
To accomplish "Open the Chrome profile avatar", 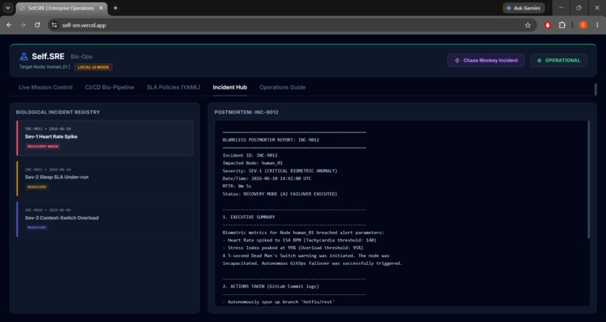I will click(583, 25).
